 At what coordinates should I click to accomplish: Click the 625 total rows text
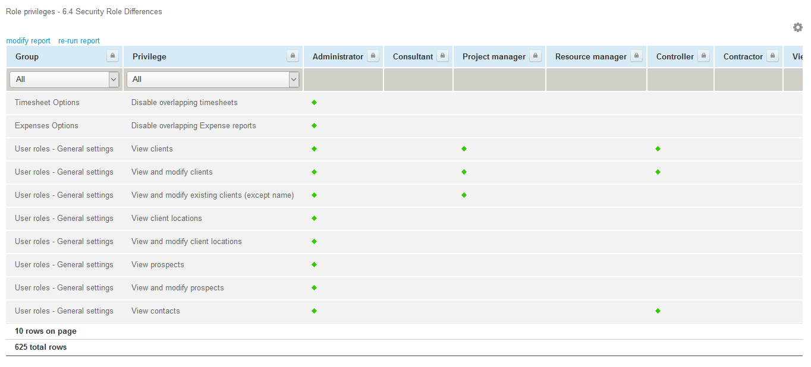coord(41,347)
